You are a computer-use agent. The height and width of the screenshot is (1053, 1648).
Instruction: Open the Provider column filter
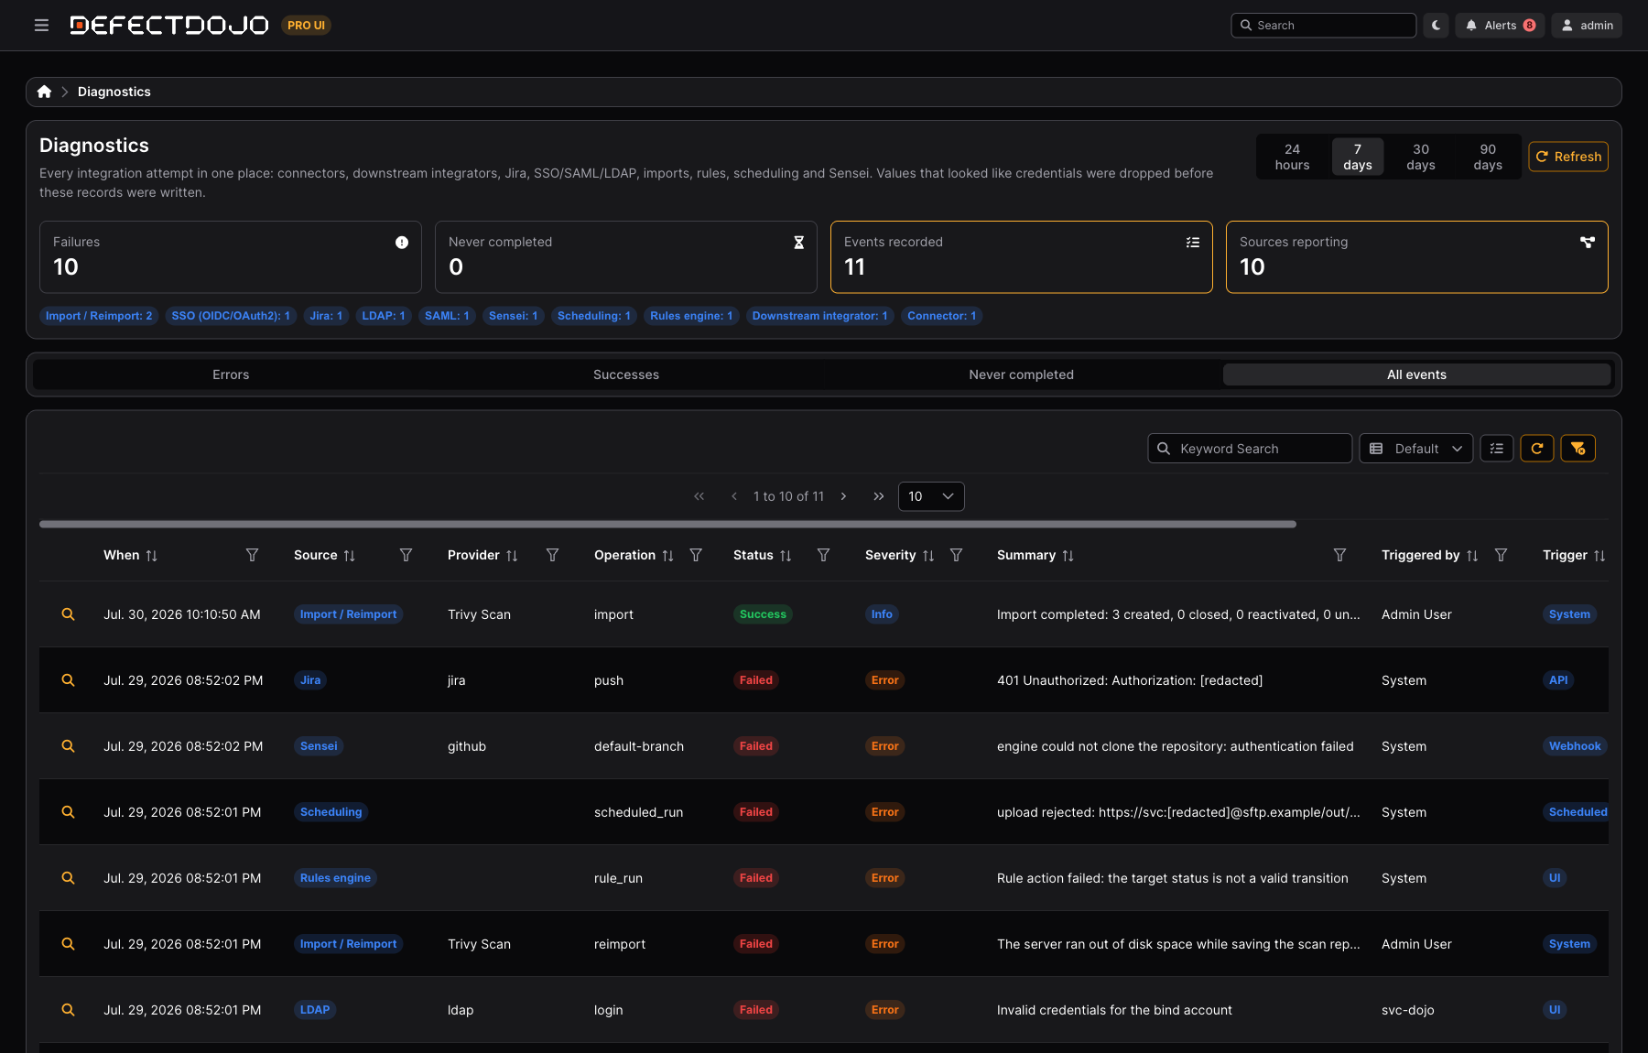(x=552, y=555)
